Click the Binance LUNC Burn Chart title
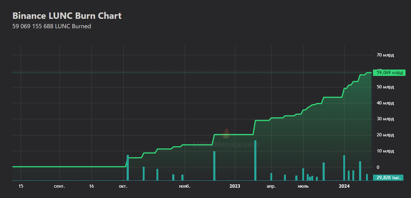The height and width of the screenshot is (198, 411). coord(67,16)
